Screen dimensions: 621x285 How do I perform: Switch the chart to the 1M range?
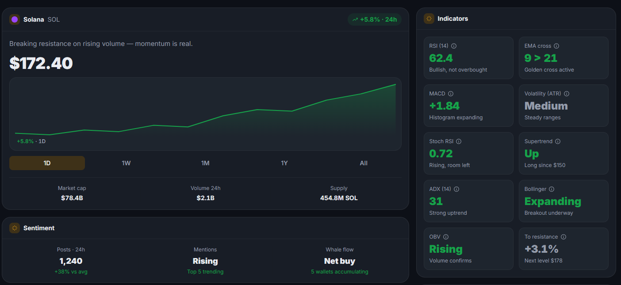tap(205, 163)
